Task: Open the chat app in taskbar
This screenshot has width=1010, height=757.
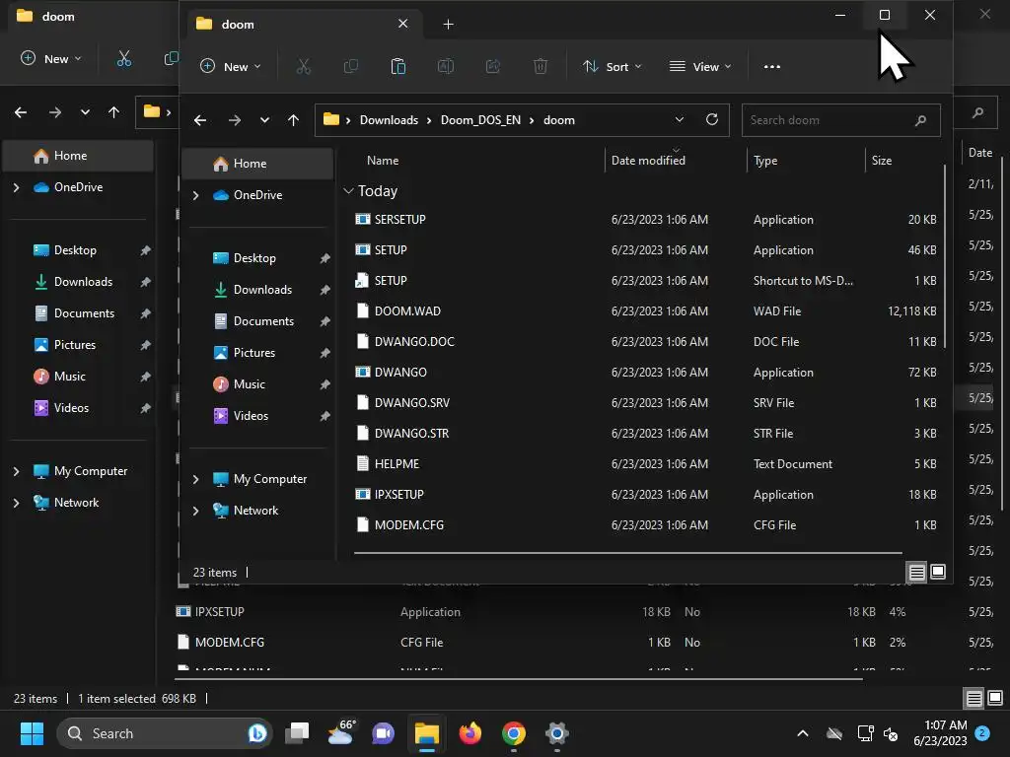Action: [384, 733]
